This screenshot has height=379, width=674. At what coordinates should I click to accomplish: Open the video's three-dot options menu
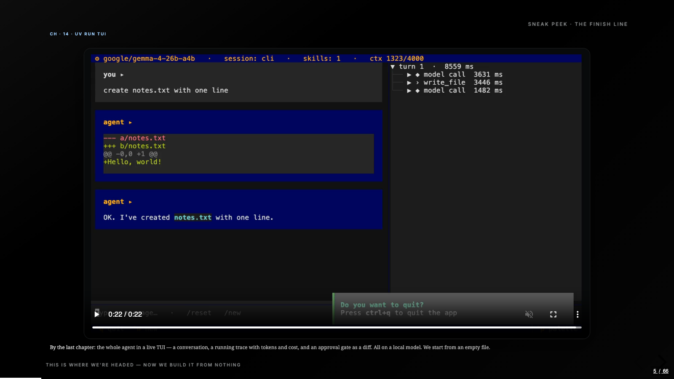point(578,314)
